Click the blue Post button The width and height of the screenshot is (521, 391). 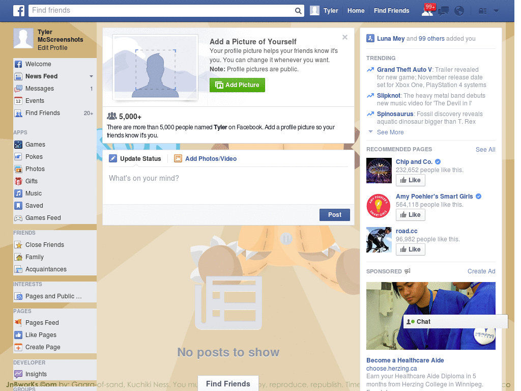335,215
